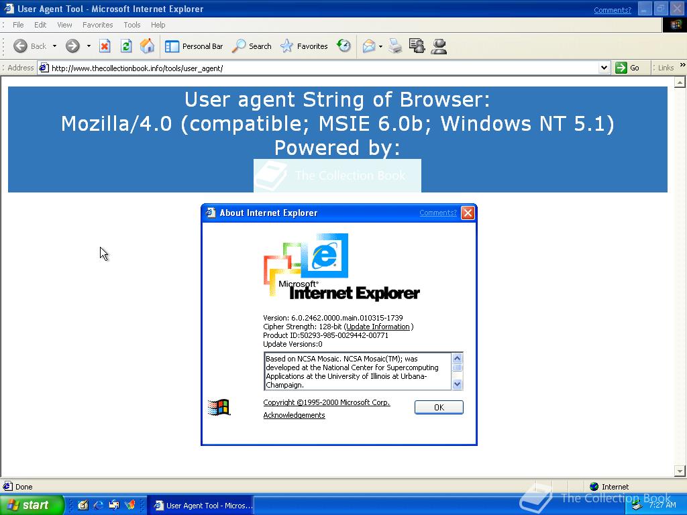Click the Version 6.0.2462.0000 text
This screenshot has height=515, width=687.
pyautogui.click(x=333, y=318)
